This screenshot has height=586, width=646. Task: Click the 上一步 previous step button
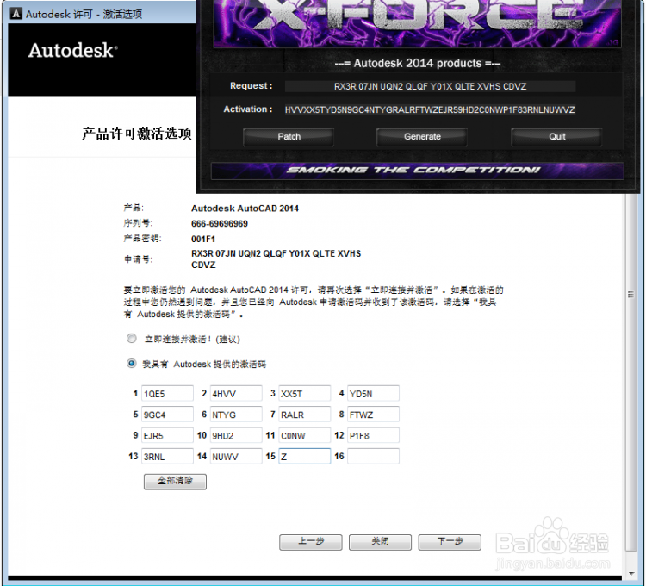point(311,542)
